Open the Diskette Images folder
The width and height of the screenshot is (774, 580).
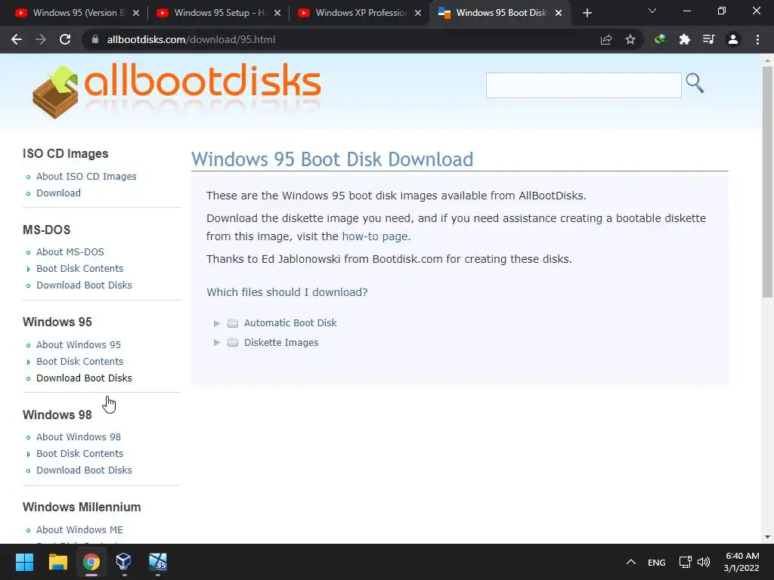point(281,343)
